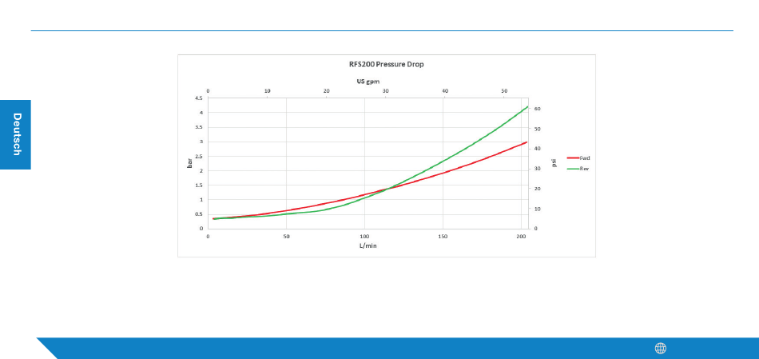The height and width of the screenshot is (359, 759).
Task: Click the right end of red curve
Action: 527,142
